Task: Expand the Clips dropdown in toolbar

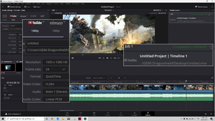Action: point(37,7)
